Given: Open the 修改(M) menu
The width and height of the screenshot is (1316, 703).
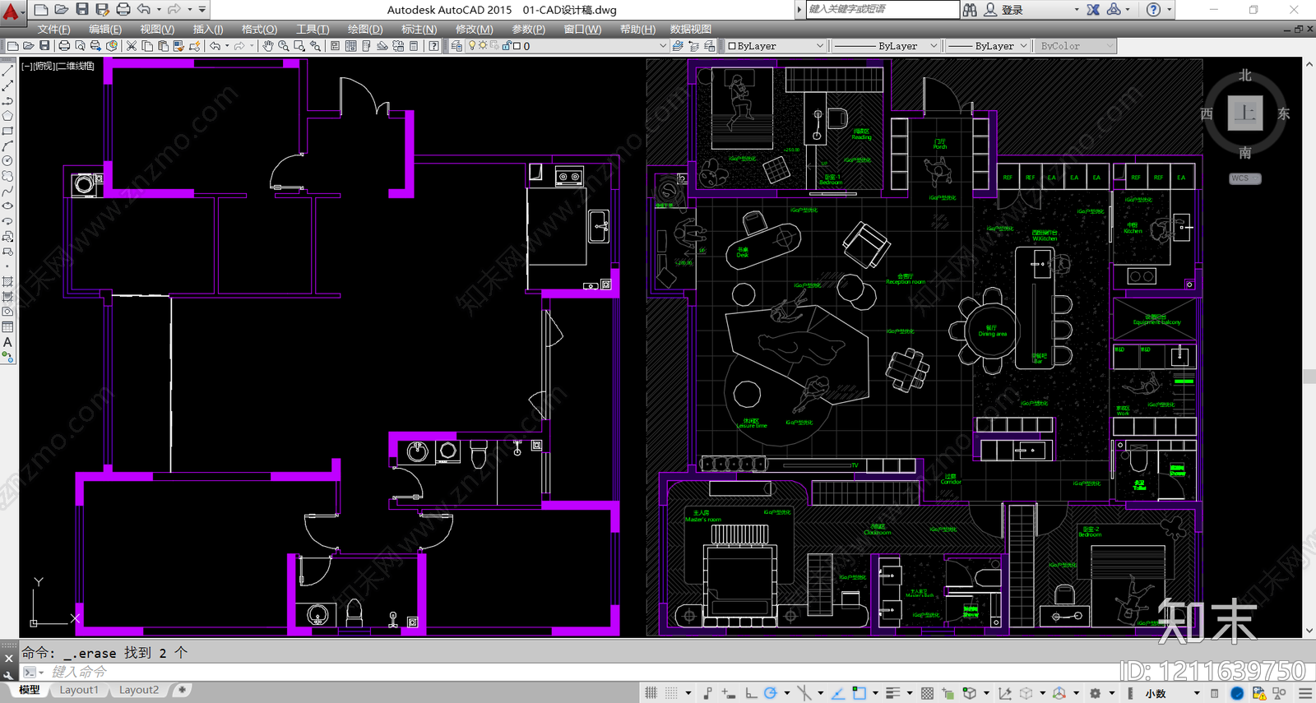Looking at the screenshot, I should tap(475, 29).
